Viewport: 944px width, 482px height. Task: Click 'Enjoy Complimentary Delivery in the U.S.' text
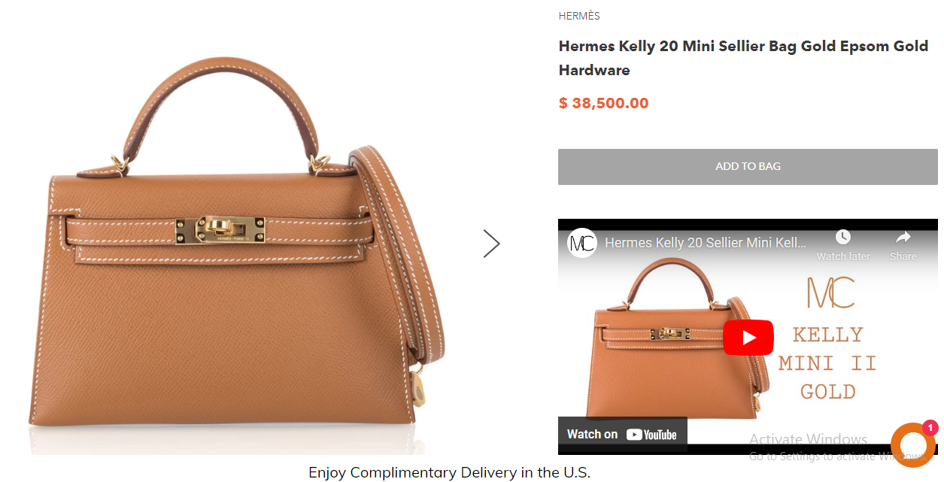pos(450,472)
